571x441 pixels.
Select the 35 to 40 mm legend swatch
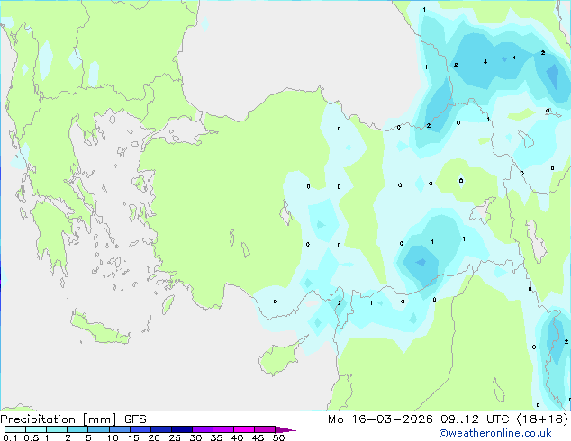click(223, 429)
